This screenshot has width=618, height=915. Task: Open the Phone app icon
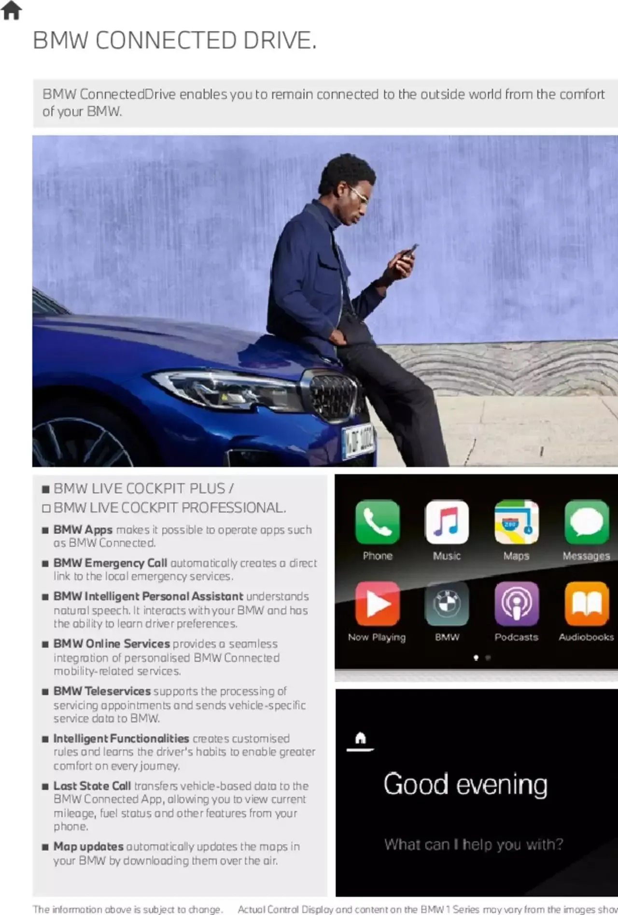click(377, 522)
